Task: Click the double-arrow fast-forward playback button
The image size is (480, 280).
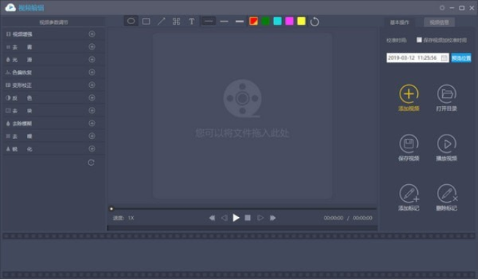Action: [x=273, y=218]
